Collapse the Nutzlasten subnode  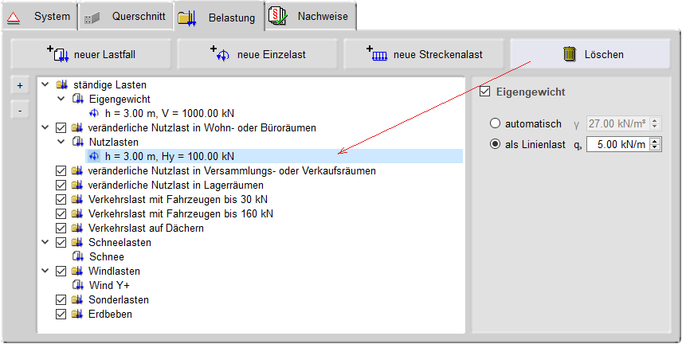(x=61, y=142)
